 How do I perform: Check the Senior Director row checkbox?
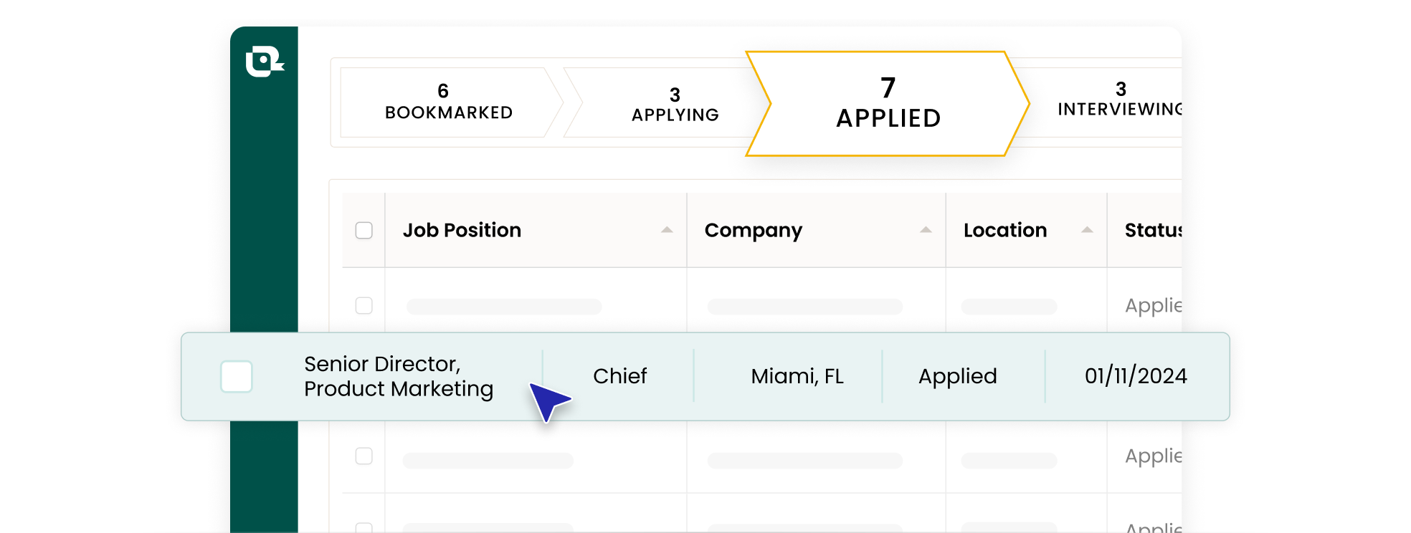(237, 376)
